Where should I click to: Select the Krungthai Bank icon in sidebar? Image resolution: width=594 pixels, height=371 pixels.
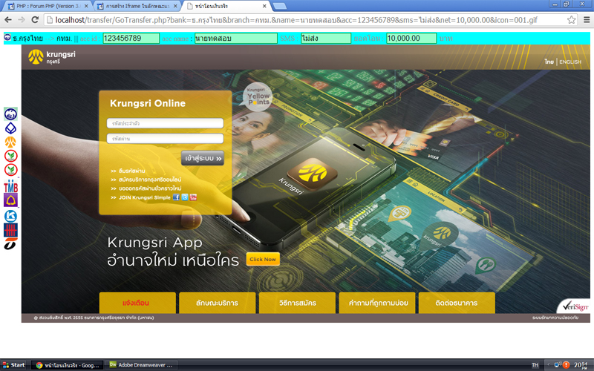(x=10, y=114)
